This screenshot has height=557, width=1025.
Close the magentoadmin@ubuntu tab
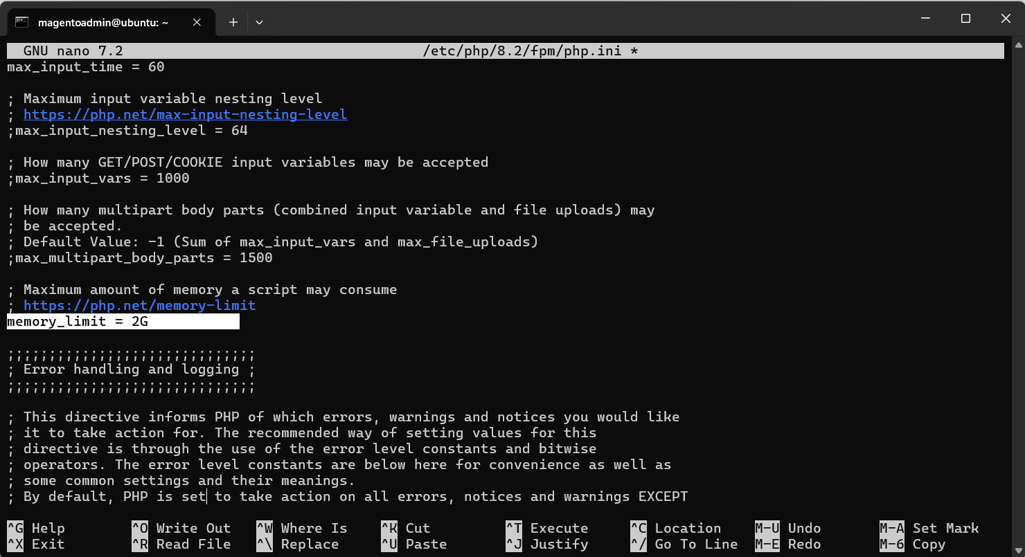tap(197, 22)
